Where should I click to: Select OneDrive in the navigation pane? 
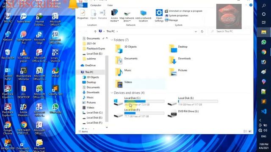tap(88, 65)
